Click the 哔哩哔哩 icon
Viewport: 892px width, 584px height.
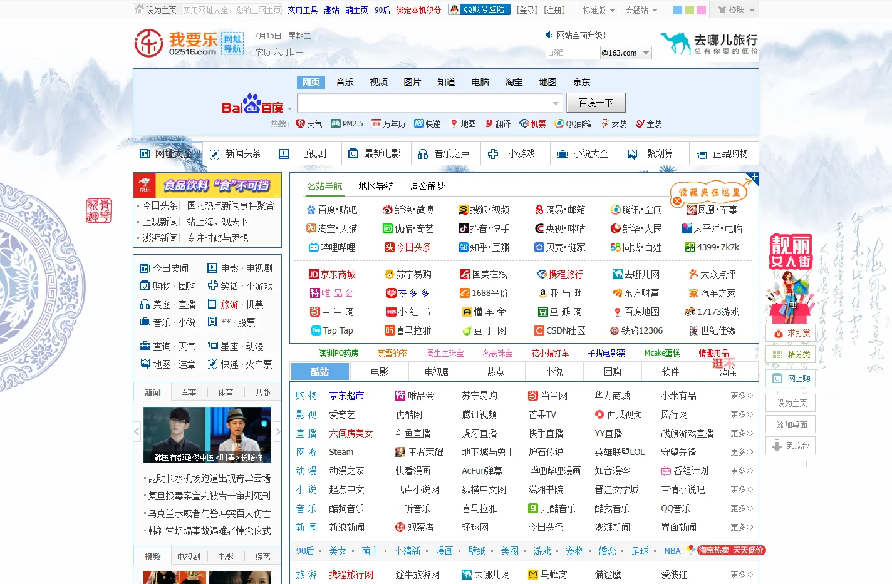point(313,247)
